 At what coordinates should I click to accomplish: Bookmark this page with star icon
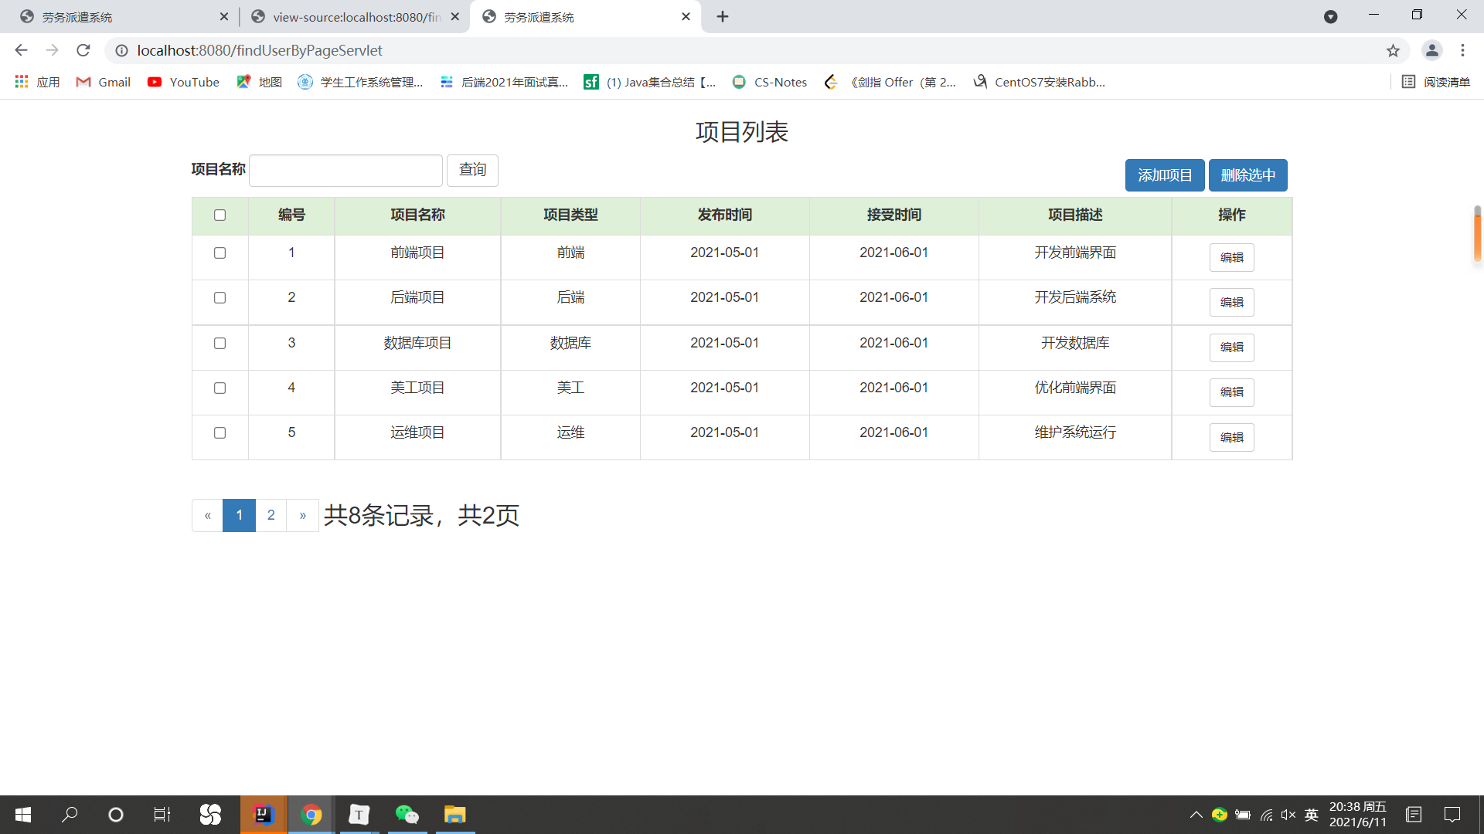pos(1393,50)
